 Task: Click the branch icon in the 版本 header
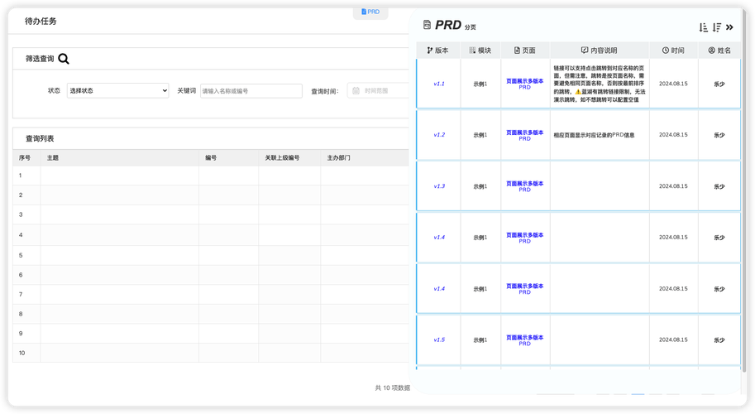429,51
